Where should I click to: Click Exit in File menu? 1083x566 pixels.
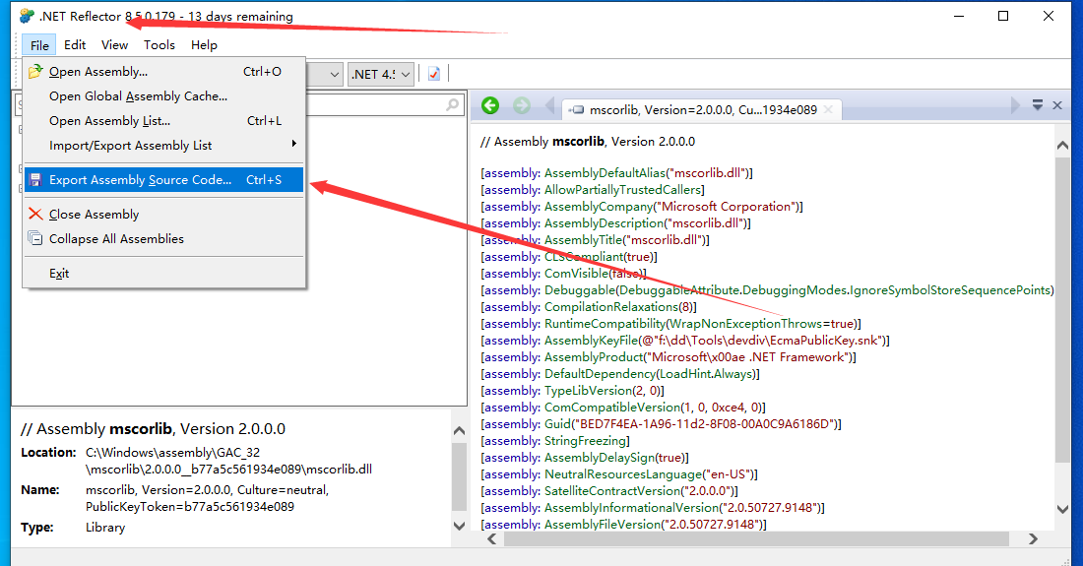coord(163,274)
